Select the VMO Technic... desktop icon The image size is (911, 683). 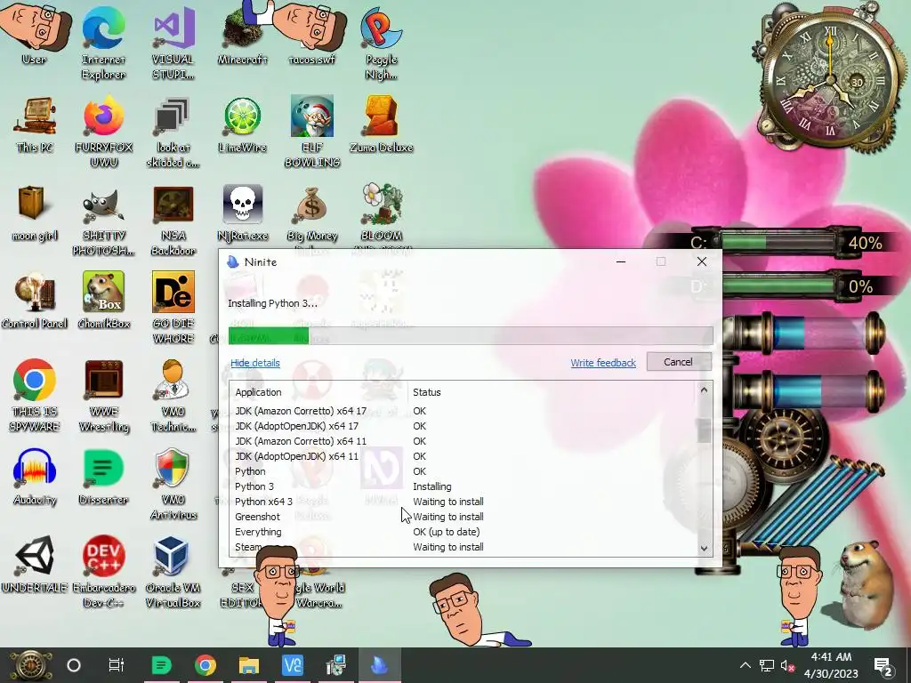click(x=173, y=395)
